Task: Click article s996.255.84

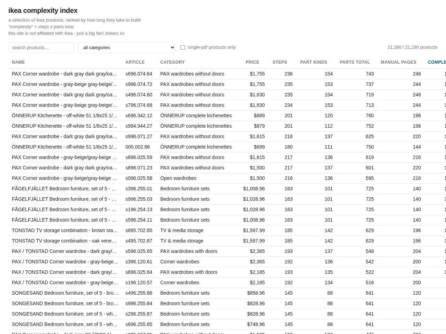Action: point(139,303)
